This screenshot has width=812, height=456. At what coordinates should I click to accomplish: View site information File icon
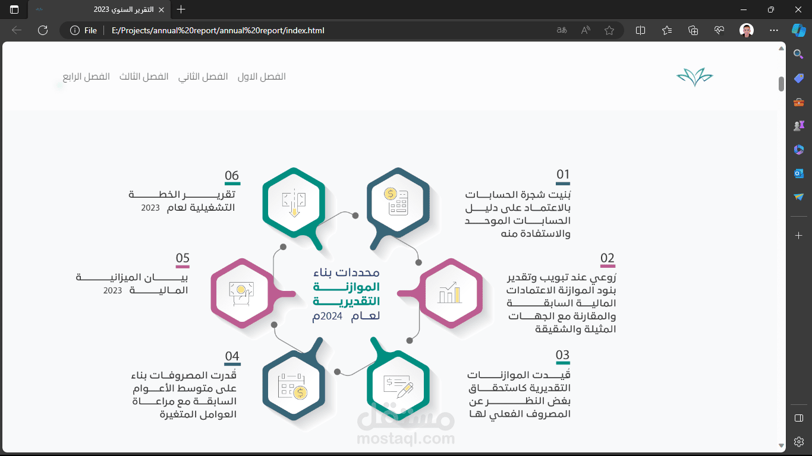click(83, 30)
